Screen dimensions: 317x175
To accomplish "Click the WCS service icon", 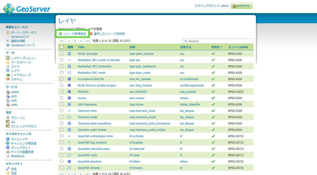I will [8, 96].
